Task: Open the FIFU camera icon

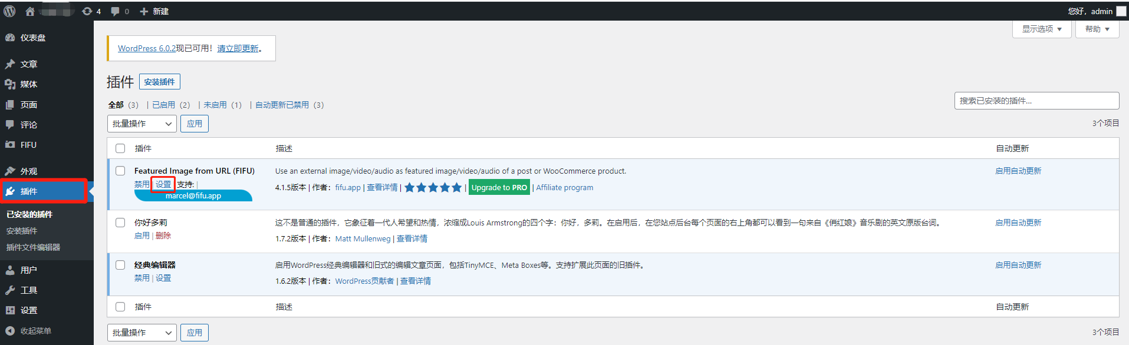Action: 10,145
